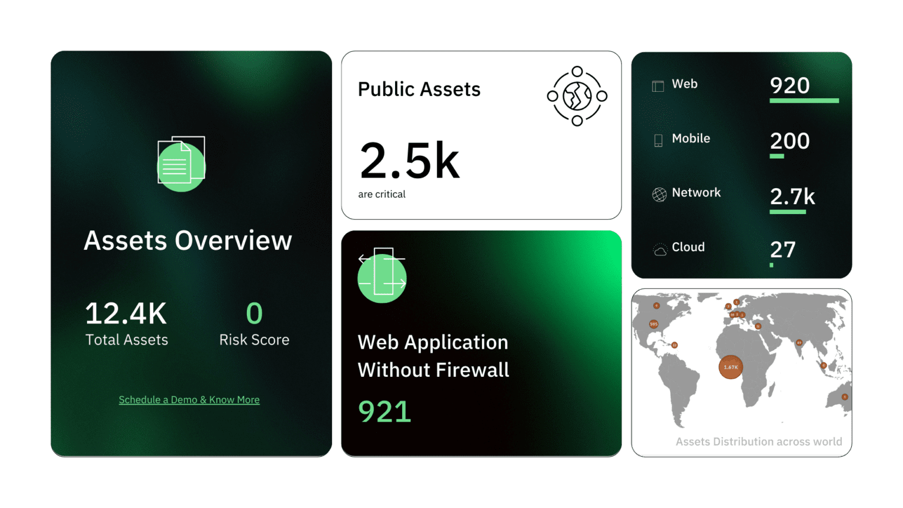This screenshot has height=508, width=903.
Task: Click the green bar under Network 2.7k
Action: (787, 212)
